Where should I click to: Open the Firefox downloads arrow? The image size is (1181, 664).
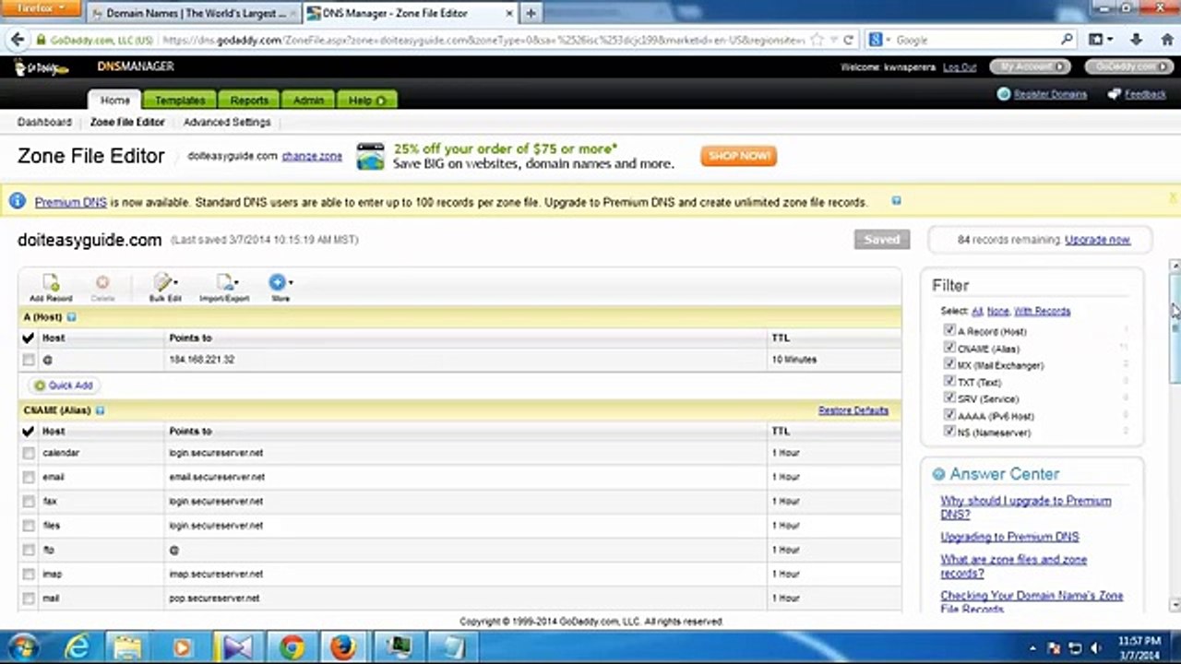[x=1137, y=40]
